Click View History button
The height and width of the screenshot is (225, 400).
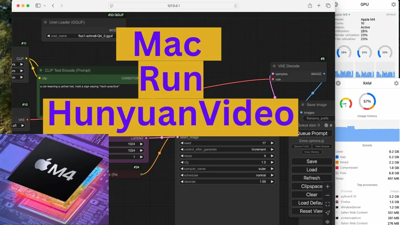312,152
